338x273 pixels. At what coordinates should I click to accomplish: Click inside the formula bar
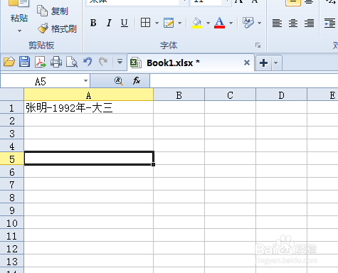pos(244,81)
